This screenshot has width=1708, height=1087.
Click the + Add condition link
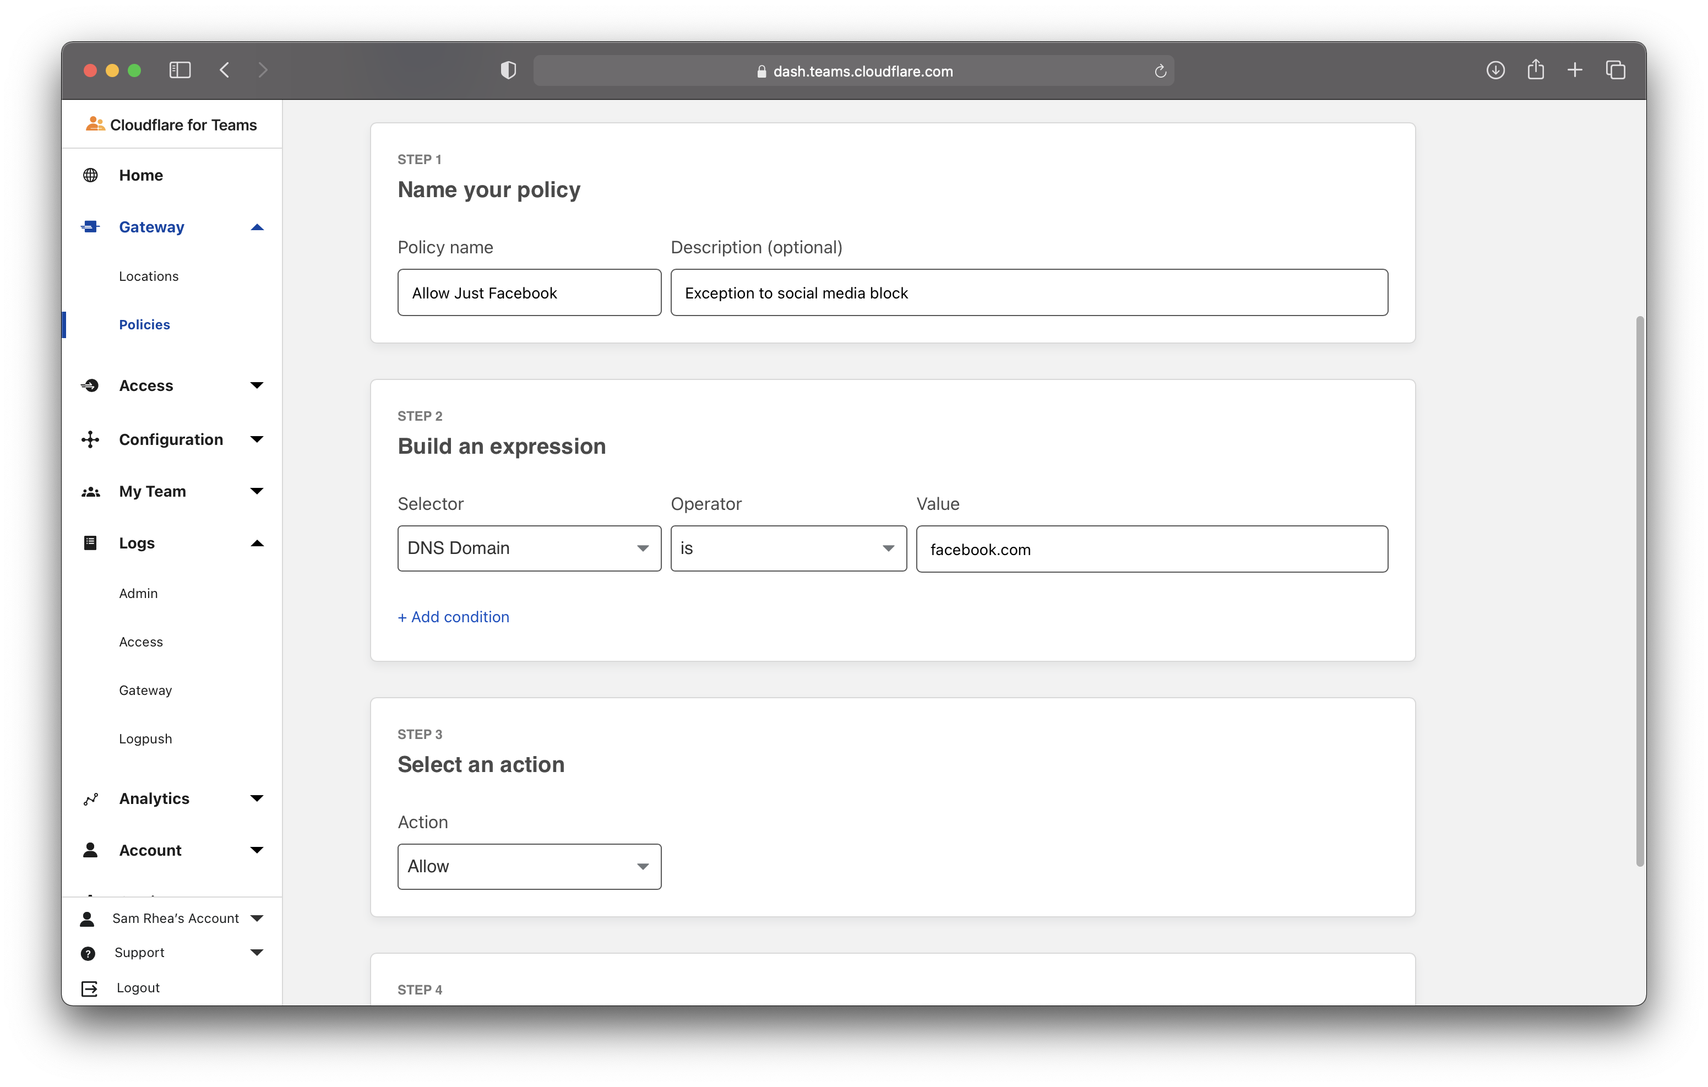point(453,617)
